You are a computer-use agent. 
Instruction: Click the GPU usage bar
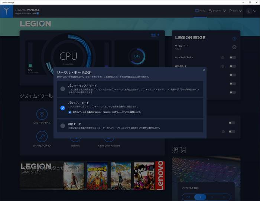[x=30, y=55]
